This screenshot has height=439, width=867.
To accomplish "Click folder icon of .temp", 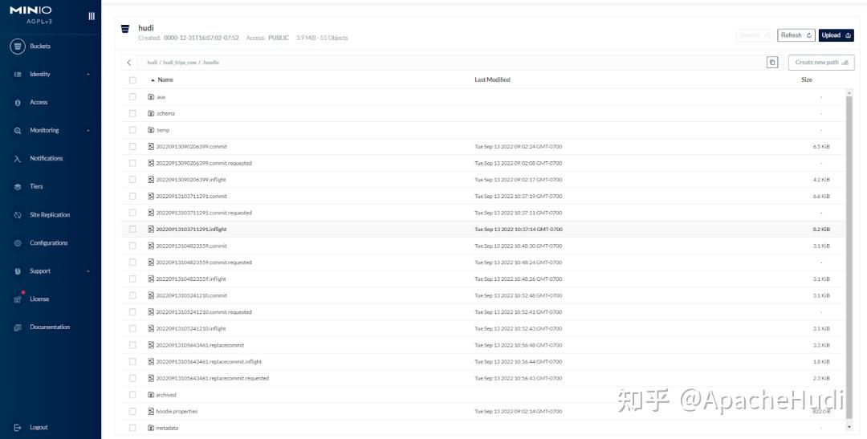I will (x=150, y=130).
